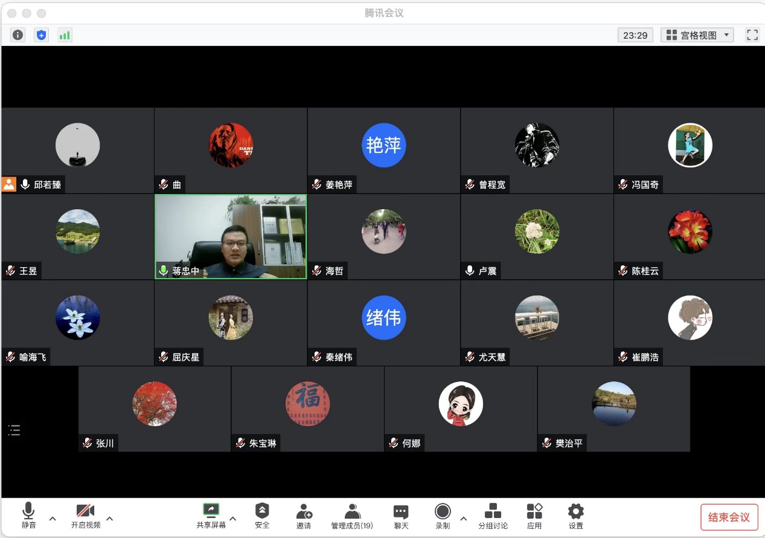Enter full screen mode
The image size is (765, 538).
pos(752,35)
